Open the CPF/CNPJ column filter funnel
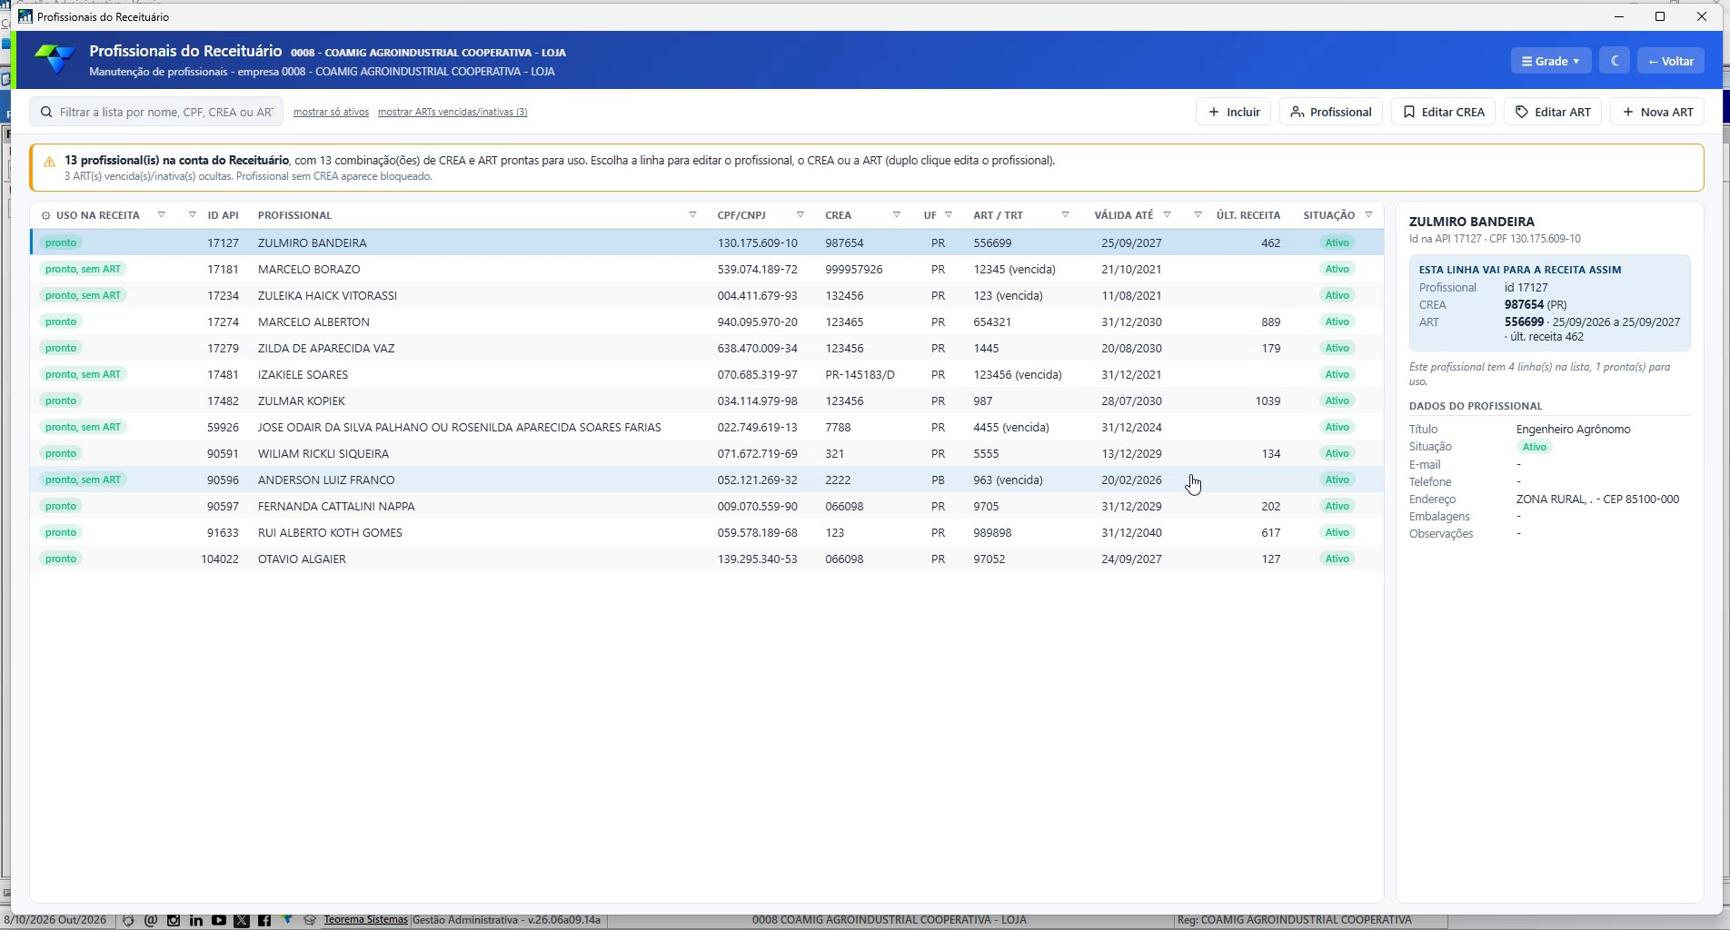This screenshot has width=1730, height=930. point(800,215)
